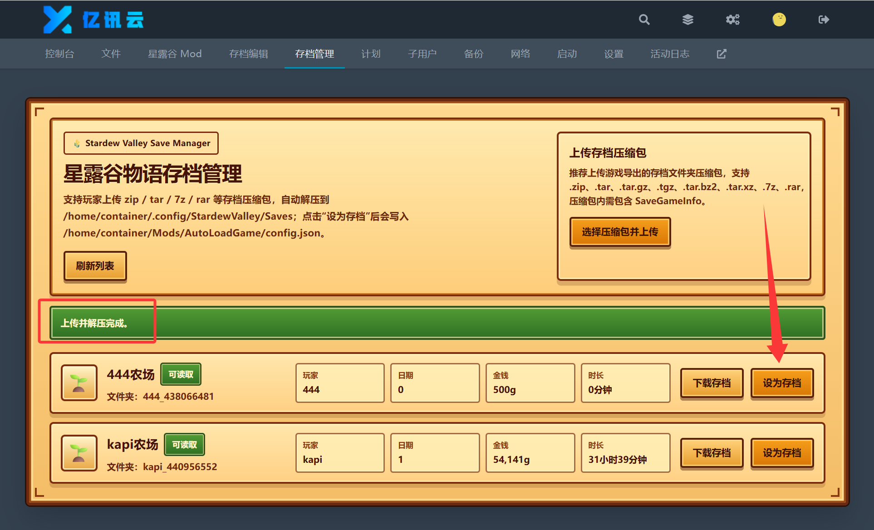This screenshot has width=874, height=530.
Task: Open the 文件 tab
Action: coord(111,54)
